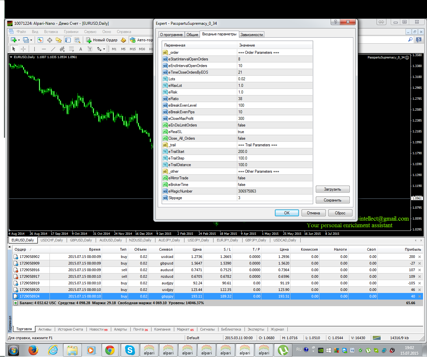427x358 pixels.
Task: Expand the Arrows objects dropdown
Action: tap(104, 49)
